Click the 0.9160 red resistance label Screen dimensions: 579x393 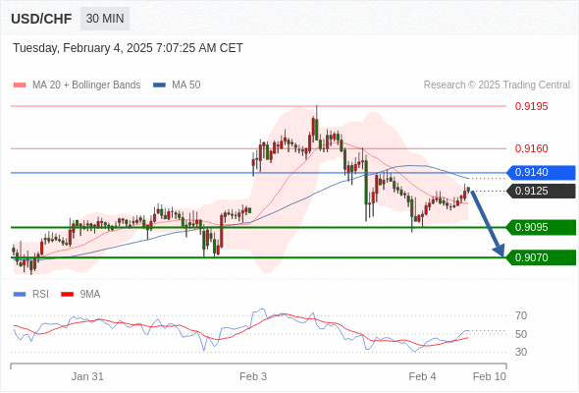(x=531, y=148)
